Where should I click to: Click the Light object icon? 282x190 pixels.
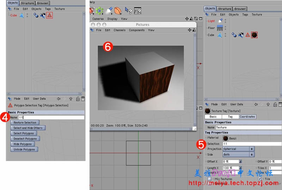point(220,21)
